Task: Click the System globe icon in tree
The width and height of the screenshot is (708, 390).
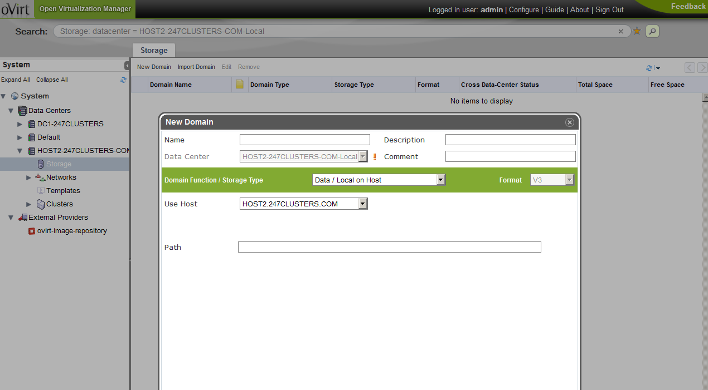Action: tap(14, 96)
